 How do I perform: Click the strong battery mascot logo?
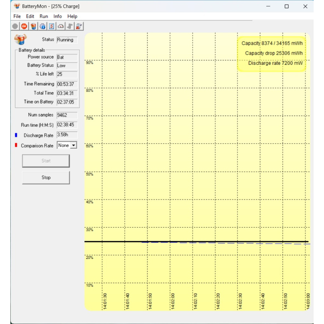pos(20,39)
